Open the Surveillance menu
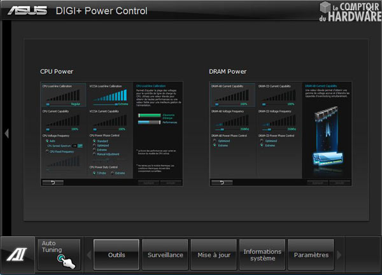Viewport: 382px width, 275px height. tap(165, 255)
